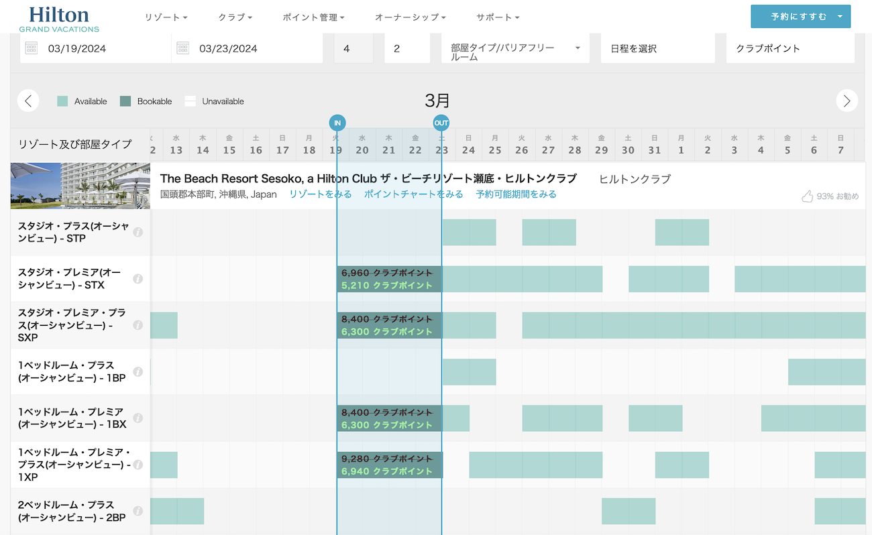
Task: Select date 5 金 in calendar header
Action: click(787, 144)
